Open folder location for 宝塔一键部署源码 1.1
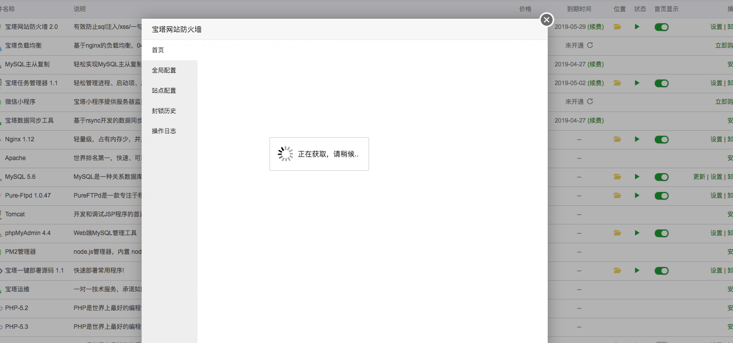Screen dimensions: 733x343 pyautogui.click(x=617, y=271)
